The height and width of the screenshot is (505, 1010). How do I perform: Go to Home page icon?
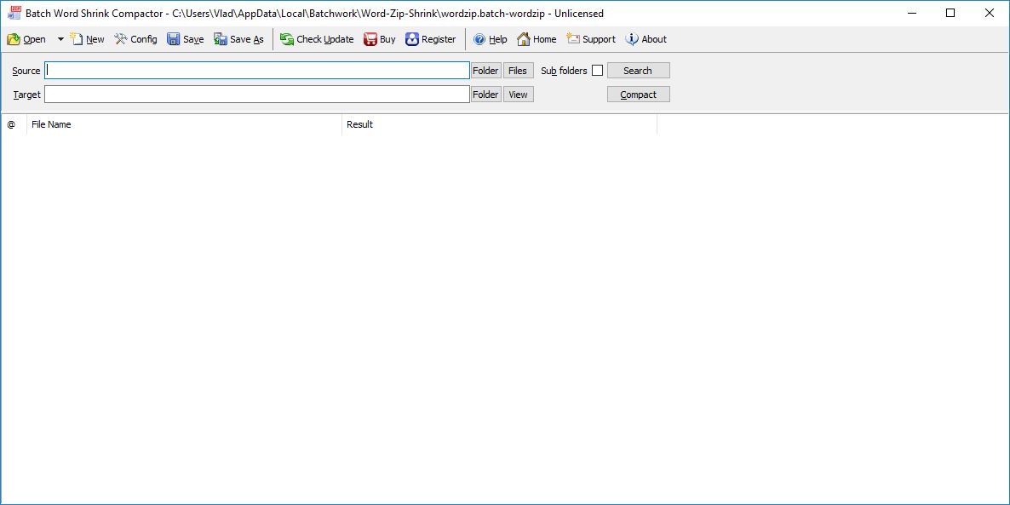524,39
